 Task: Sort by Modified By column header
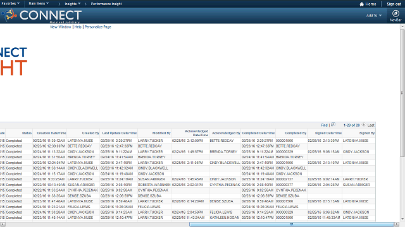click(161, 133)
